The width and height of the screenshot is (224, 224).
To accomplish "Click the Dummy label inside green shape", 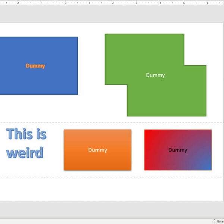I will (155, 75).
